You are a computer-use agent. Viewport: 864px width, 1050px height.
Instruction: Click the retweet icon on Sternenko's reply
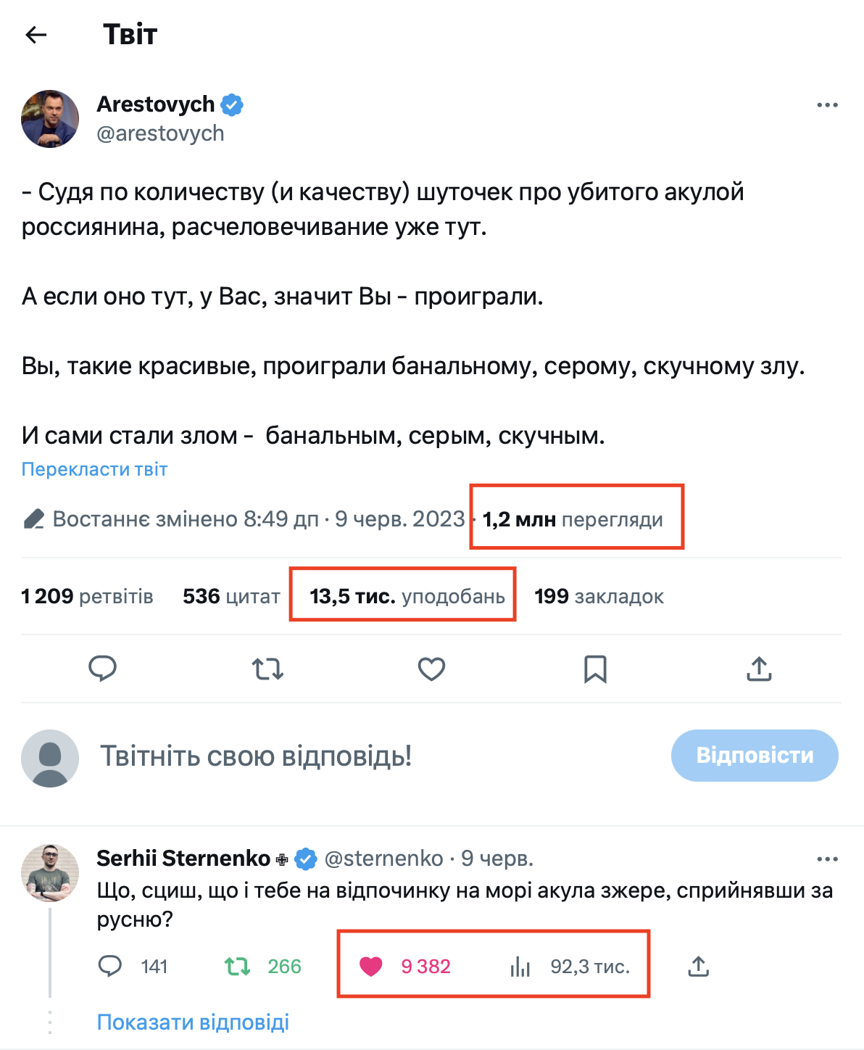237,967
